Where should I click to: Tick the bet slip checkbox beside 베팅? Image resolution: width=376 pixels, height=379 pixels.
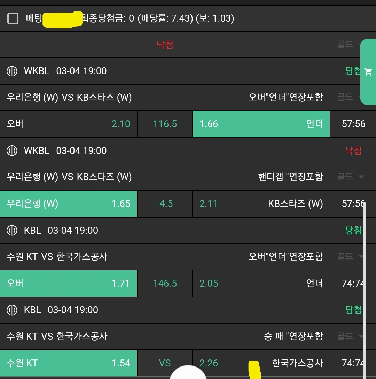click(13, 18)
